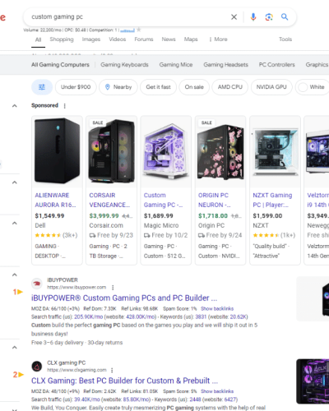Open the filter settings sliders icon
The image size is (329, 411).
[x=42, y=87]
